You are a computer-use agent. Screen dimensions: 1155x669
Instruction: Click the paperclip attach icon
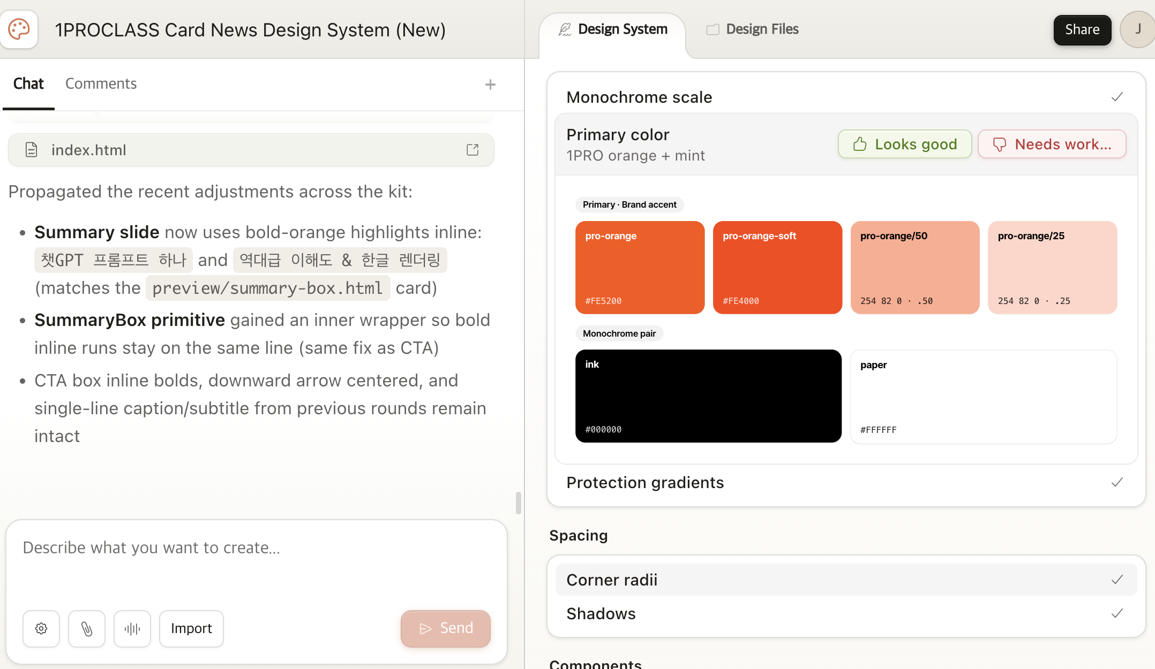click(x=87, y=628)
